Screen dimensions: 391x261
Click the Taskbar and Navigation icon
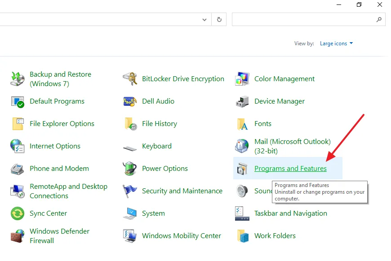pyautogui.click(x=242, y=213)
